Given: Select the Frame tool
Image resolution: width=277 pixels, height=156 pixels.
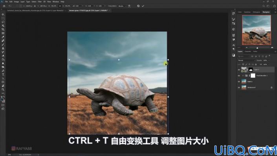Looking at the screenshot, I should (x=3, y=33).
